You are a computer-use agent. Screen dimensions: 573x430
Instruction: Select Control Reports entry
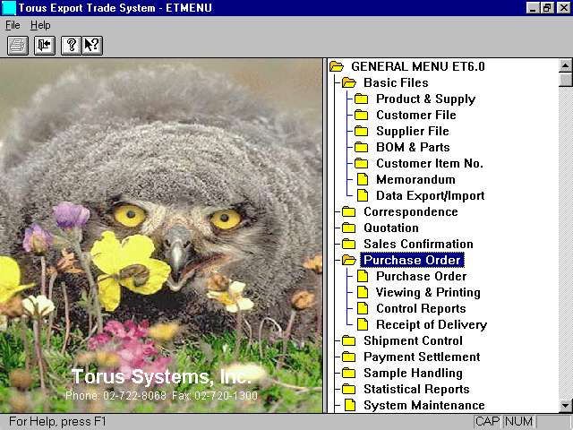pos(421,308)
